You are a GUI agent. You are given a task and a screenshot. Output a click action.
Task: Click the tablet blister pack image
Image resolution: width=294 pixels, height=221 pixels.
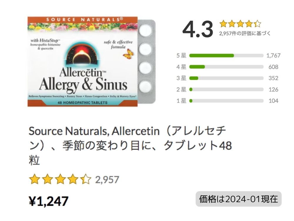pos(146,62)
